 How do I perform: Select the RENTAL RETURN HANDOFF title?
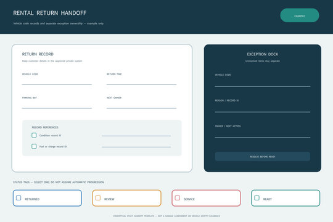(x=50, y=13)
